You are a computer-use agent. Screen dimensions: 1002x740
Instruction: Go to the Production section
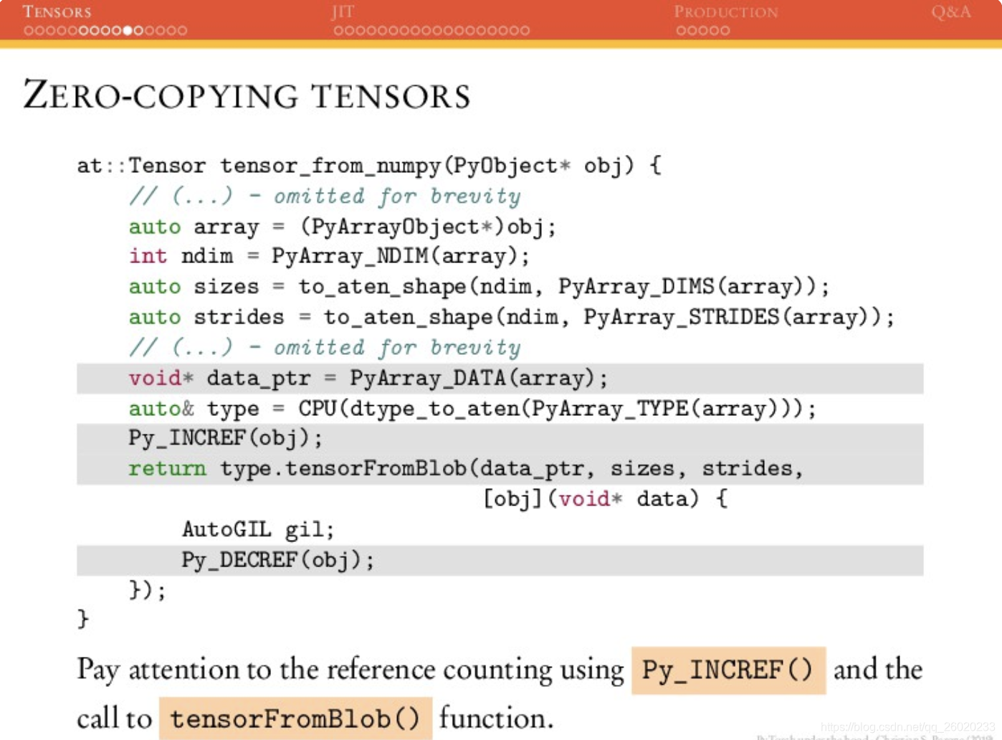pos(725,12)
